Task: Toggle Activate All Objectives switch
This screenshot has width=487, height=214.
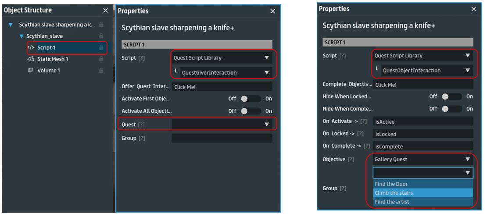Action: tap(251, 111)
